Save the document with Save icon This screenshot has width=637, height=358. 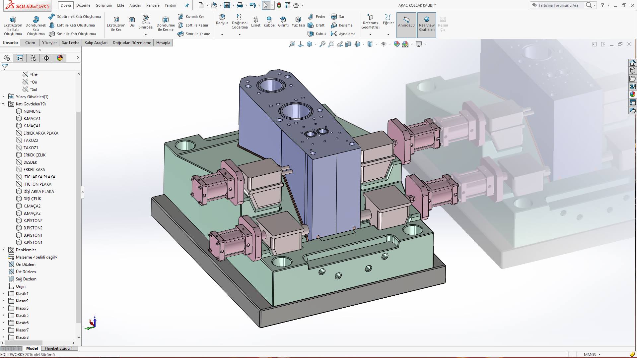pyautogui.click(x=227, y=5)
